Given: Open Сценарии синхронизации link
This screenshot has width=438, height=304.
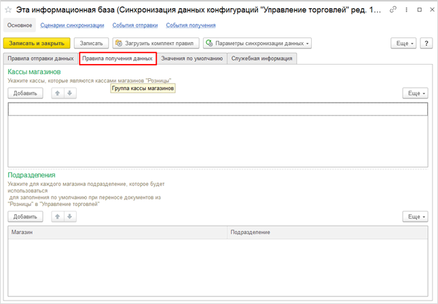Looking at the screenshot, I should click(72, 25).
